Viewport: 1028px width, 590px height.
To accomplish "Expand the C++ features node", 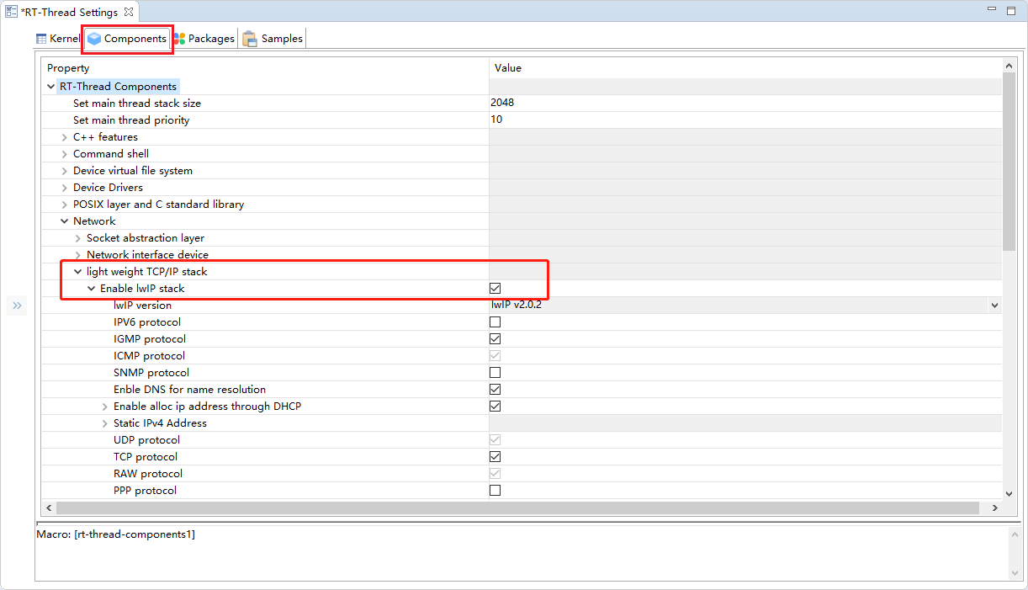I will coord(64,137).
